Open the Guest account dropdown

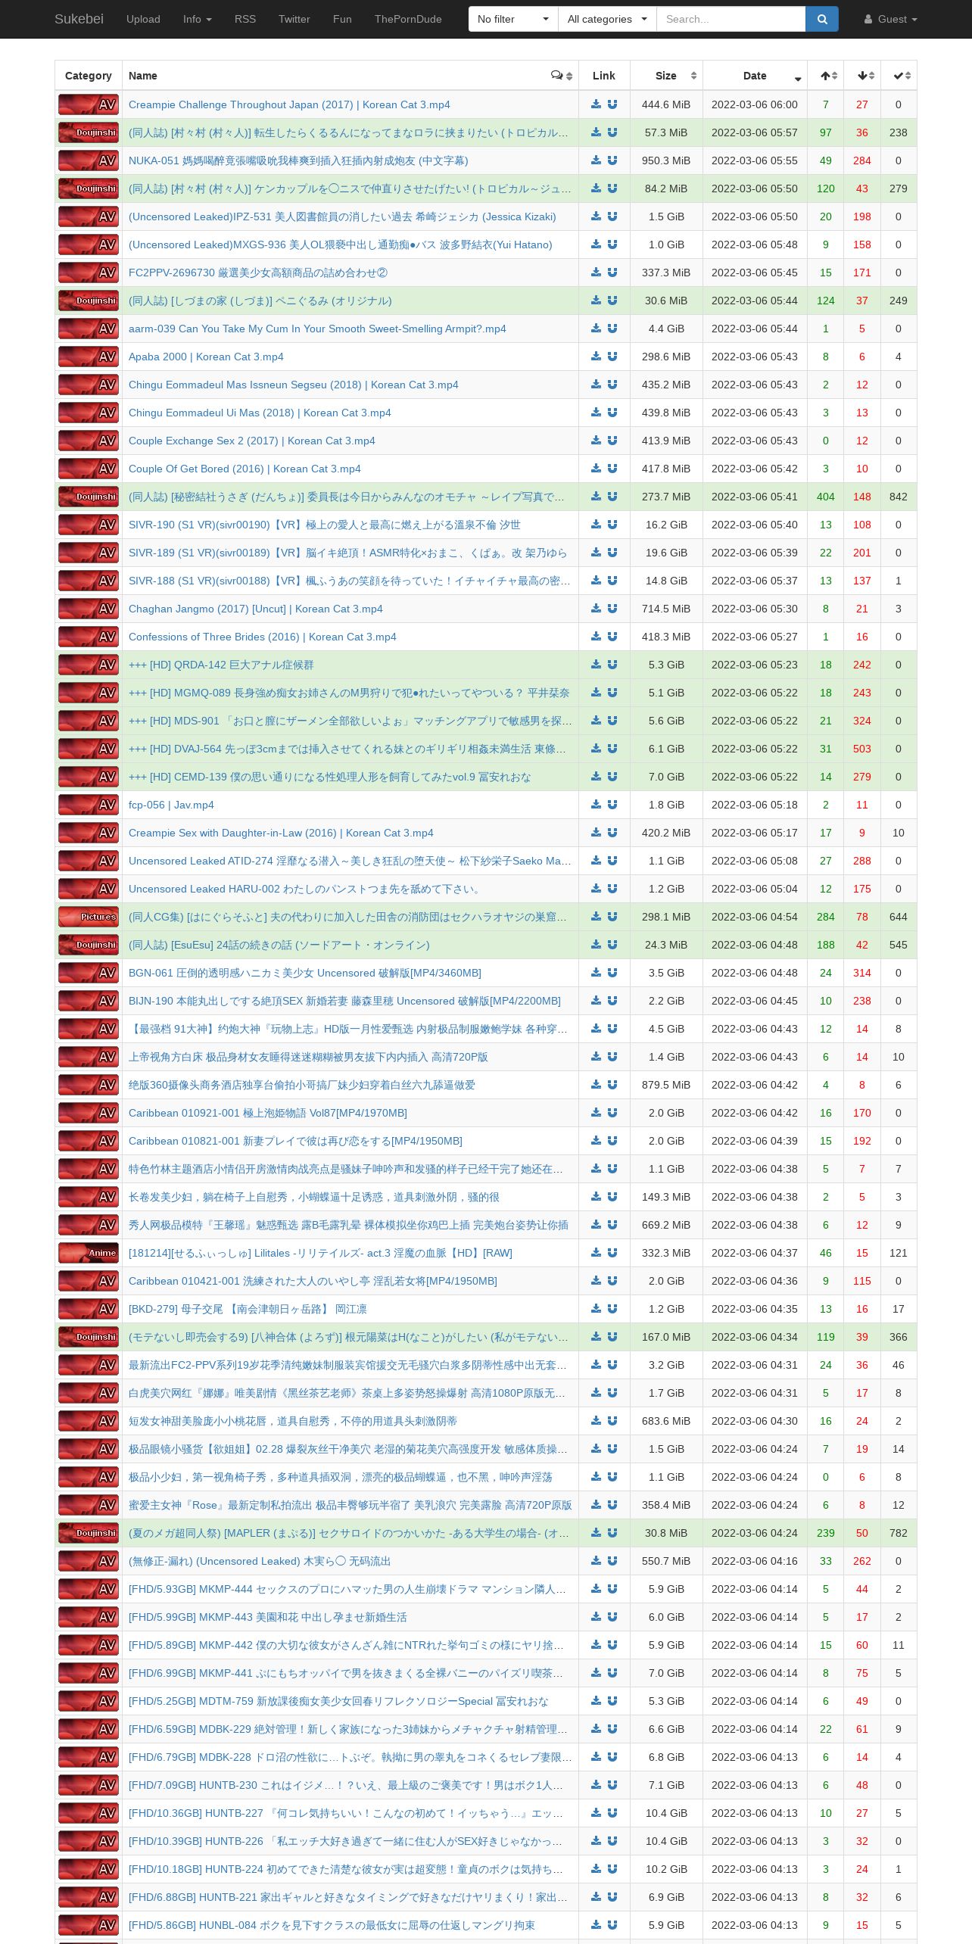(890, 19)
